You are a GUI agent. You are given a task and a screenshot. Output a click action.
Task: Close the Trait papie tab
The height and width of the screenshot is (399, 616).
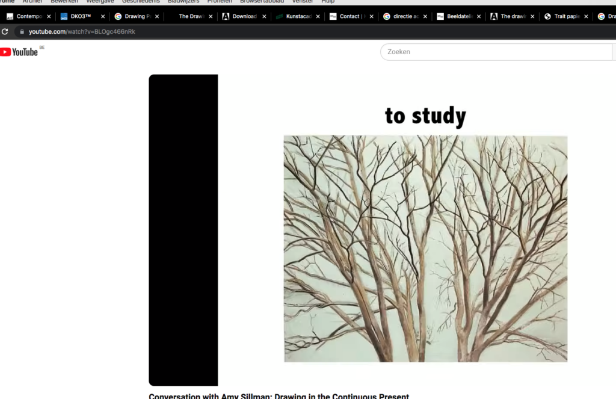point(586,16)
